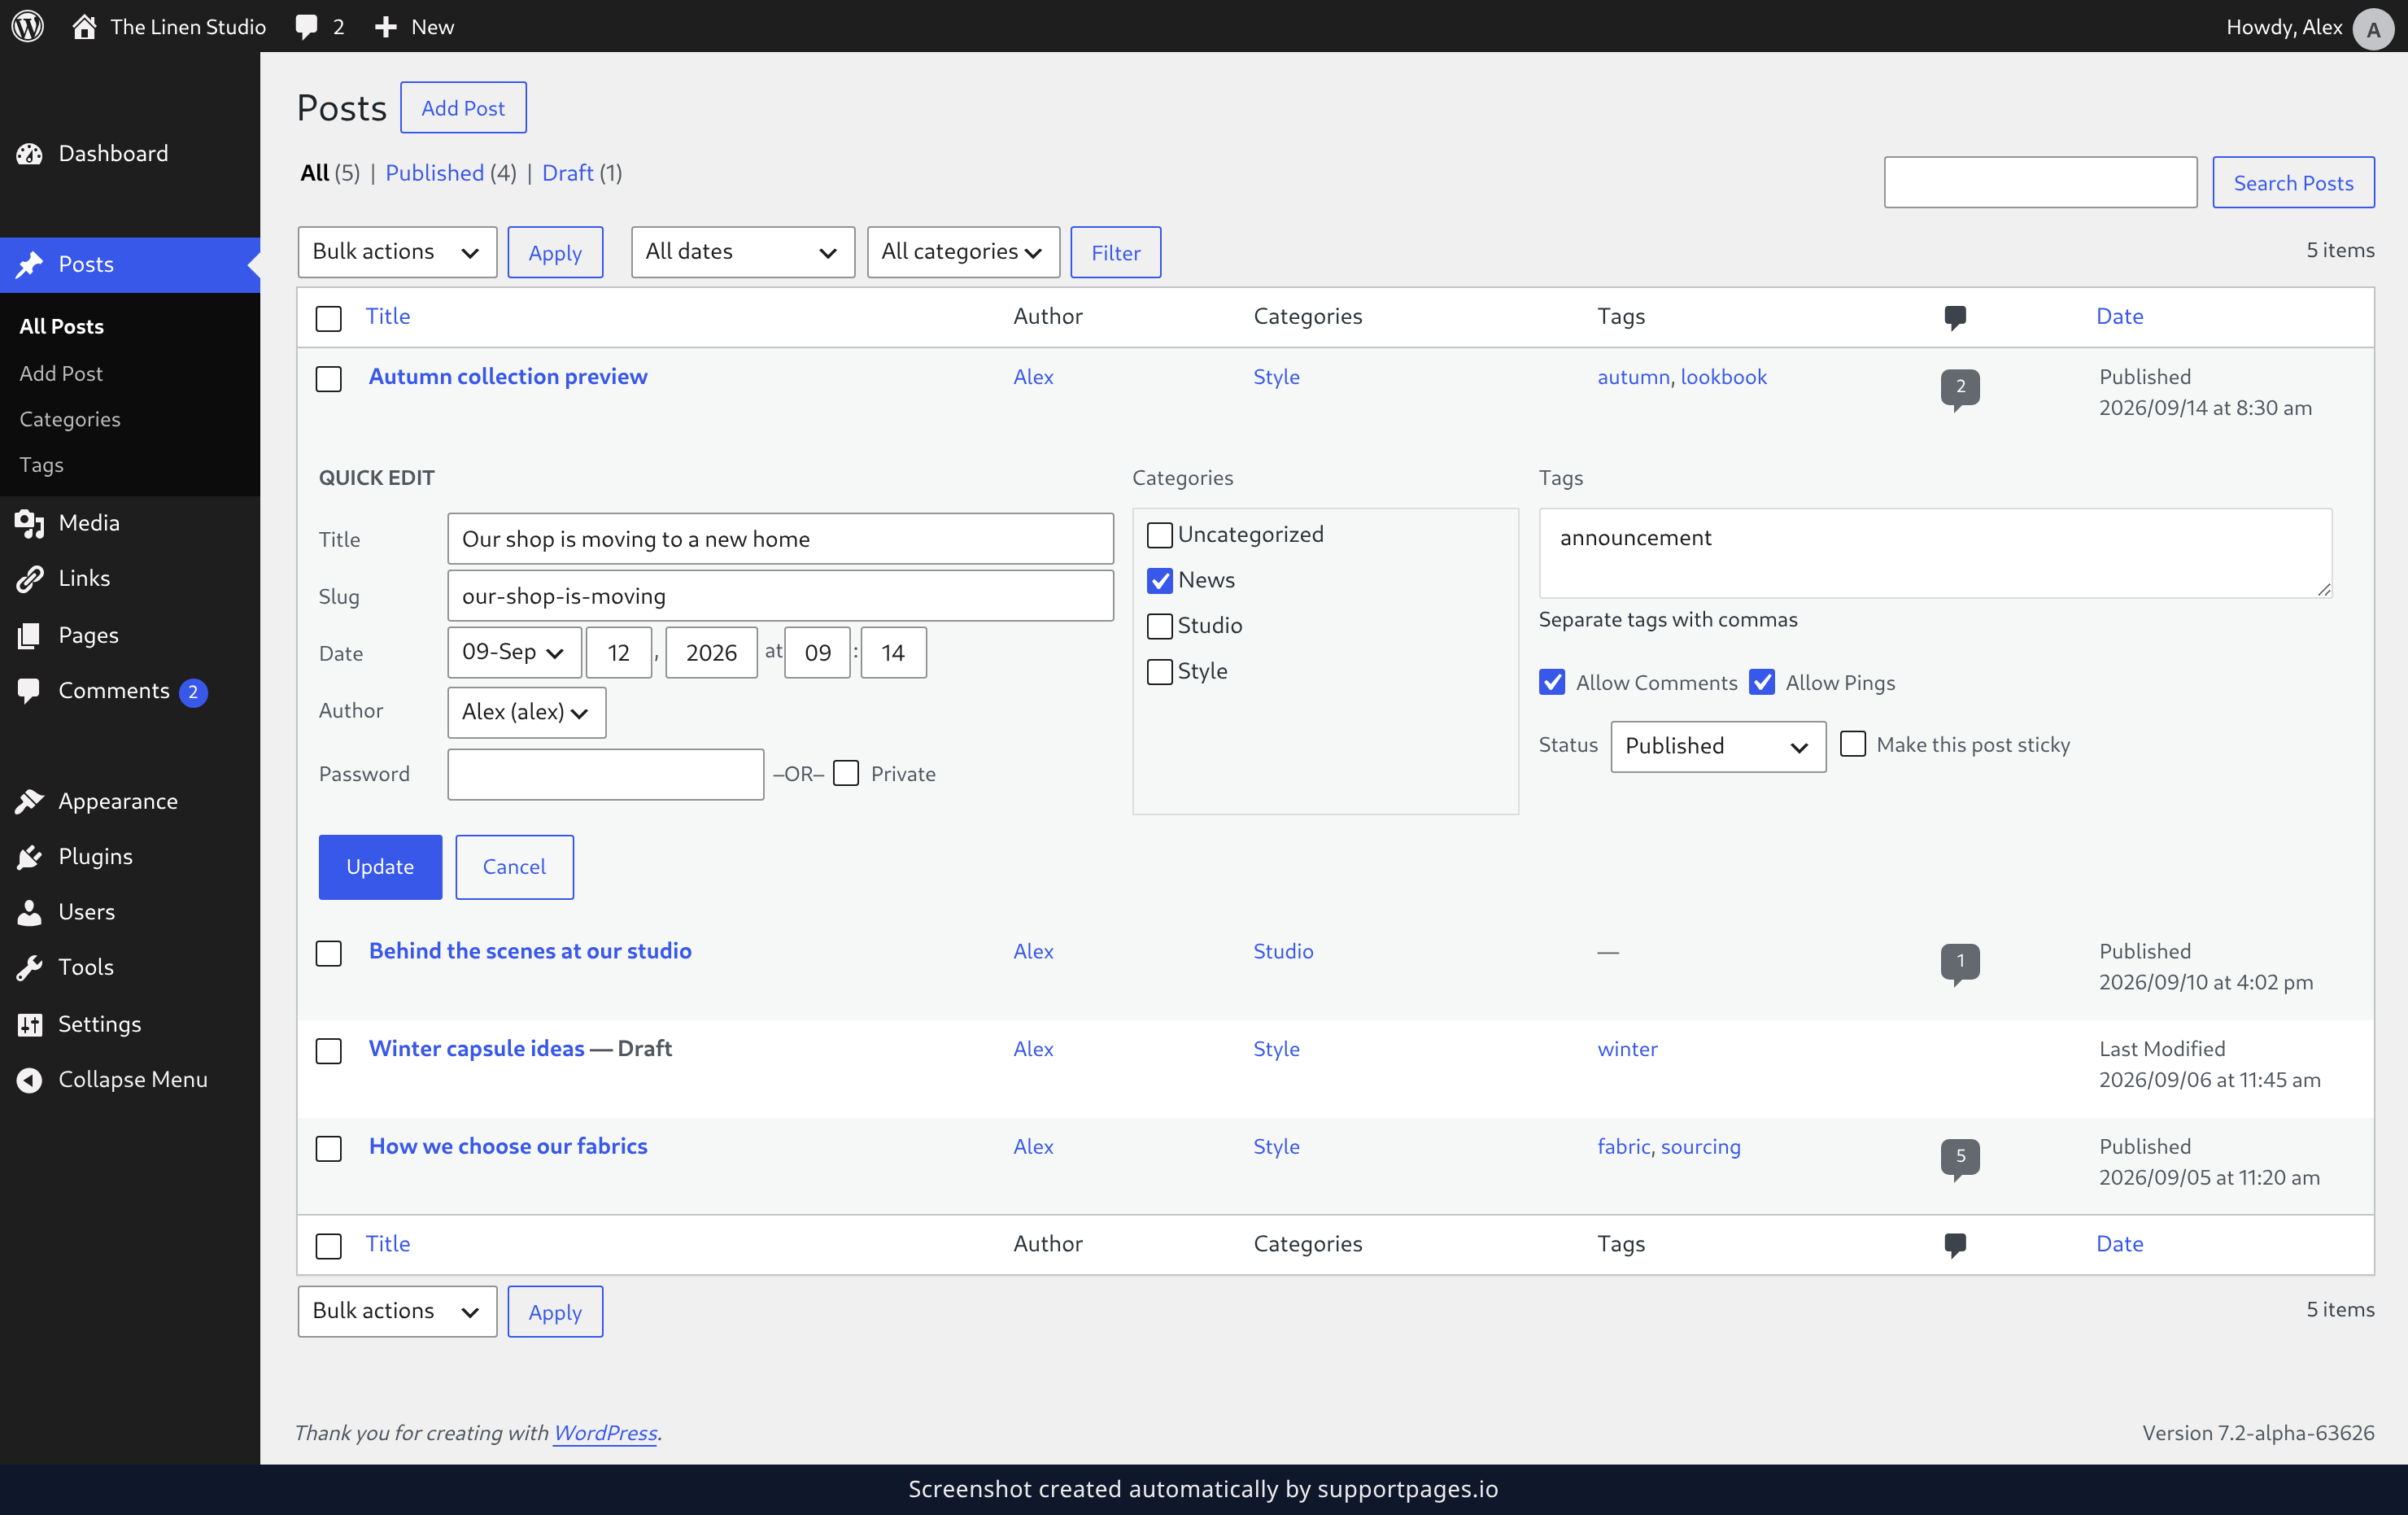
Task: Cancel the quick edit
Action: tap(514, 867)
